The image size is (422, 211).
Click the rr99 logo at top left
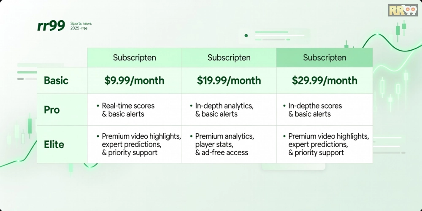point(51,26)
